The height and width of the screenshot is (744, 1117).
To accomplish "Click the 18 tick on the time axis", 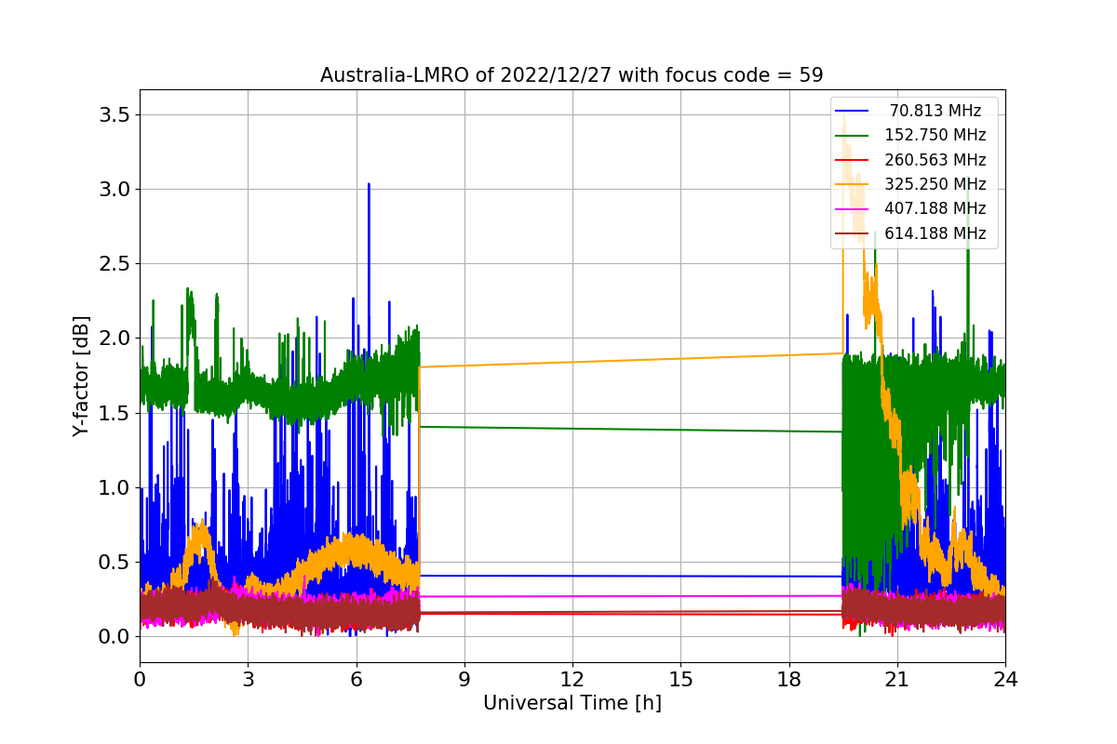I will (x=788, y=679).
